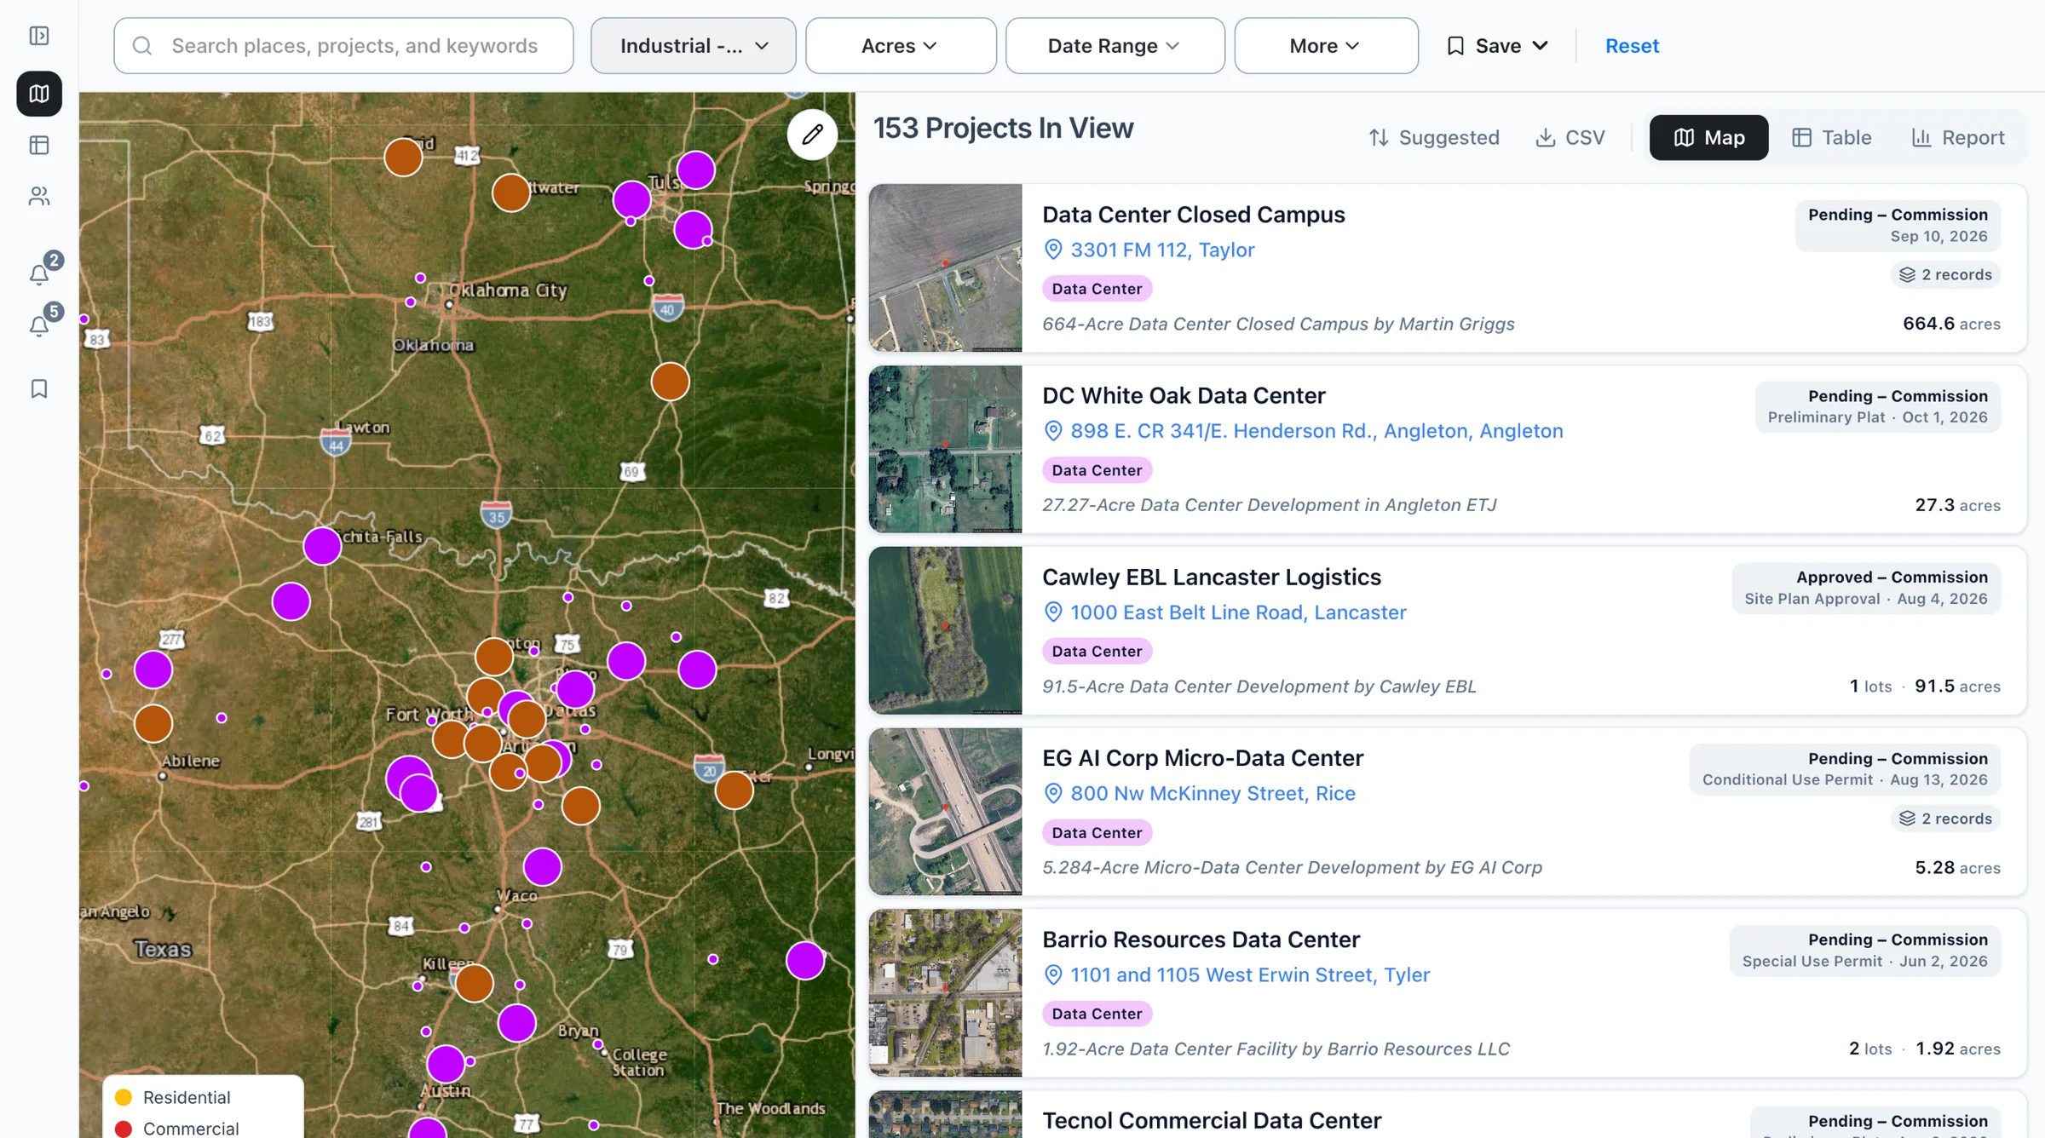Click the Commercial legend red dot
This screenshot has height=1138, width=2045.
(124, 1129)
